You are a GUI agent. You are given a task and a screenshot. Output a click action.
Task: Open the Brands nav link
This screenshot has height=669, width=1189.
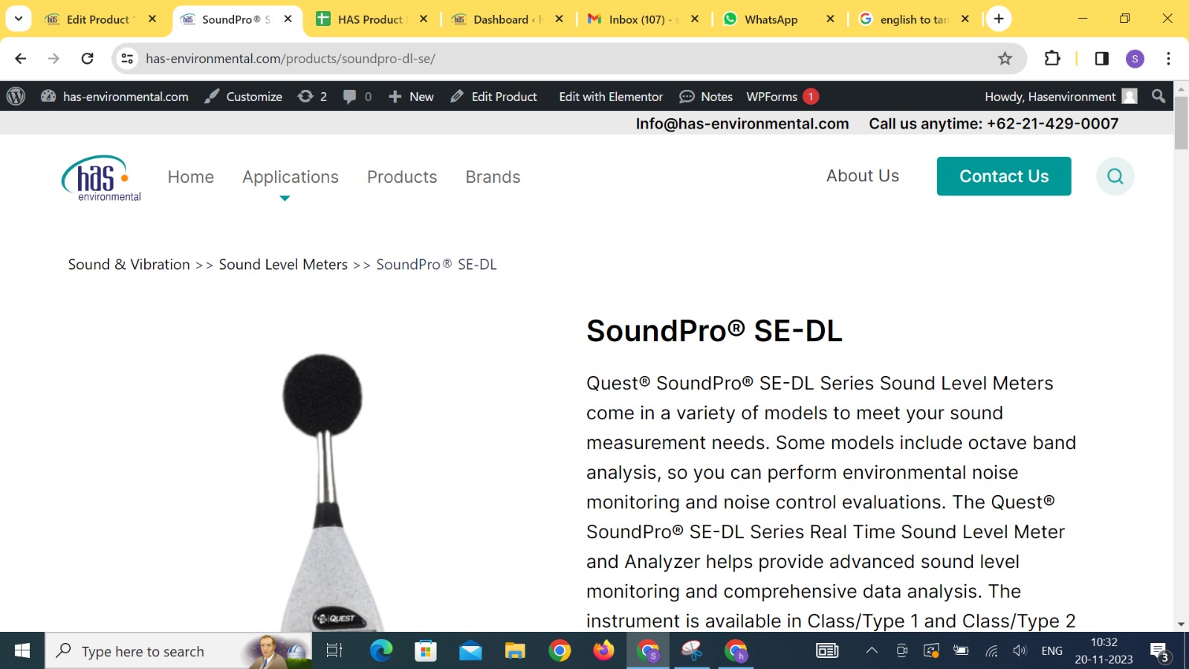(x=493, y=177)
